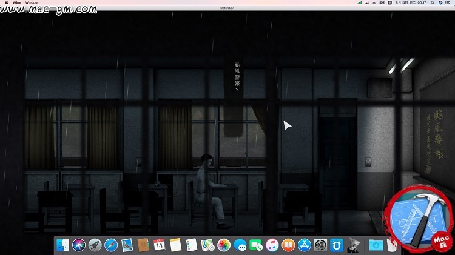Click the eject triangle menu icon

click(x=374, y=2)
